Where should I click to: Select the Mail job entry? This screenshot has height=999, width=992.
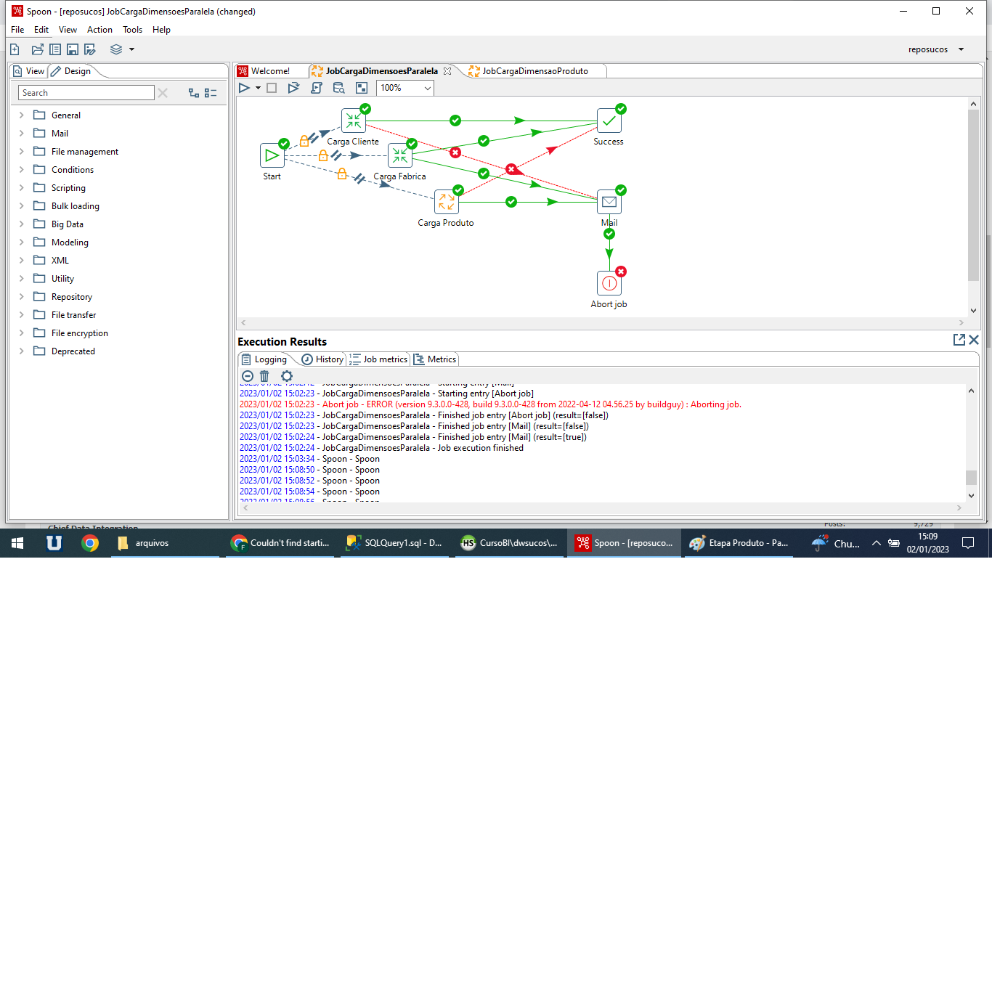pos(609,202)
